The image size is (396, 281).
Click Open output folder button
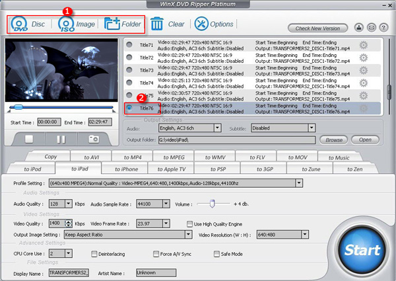(x=365, y=140)
